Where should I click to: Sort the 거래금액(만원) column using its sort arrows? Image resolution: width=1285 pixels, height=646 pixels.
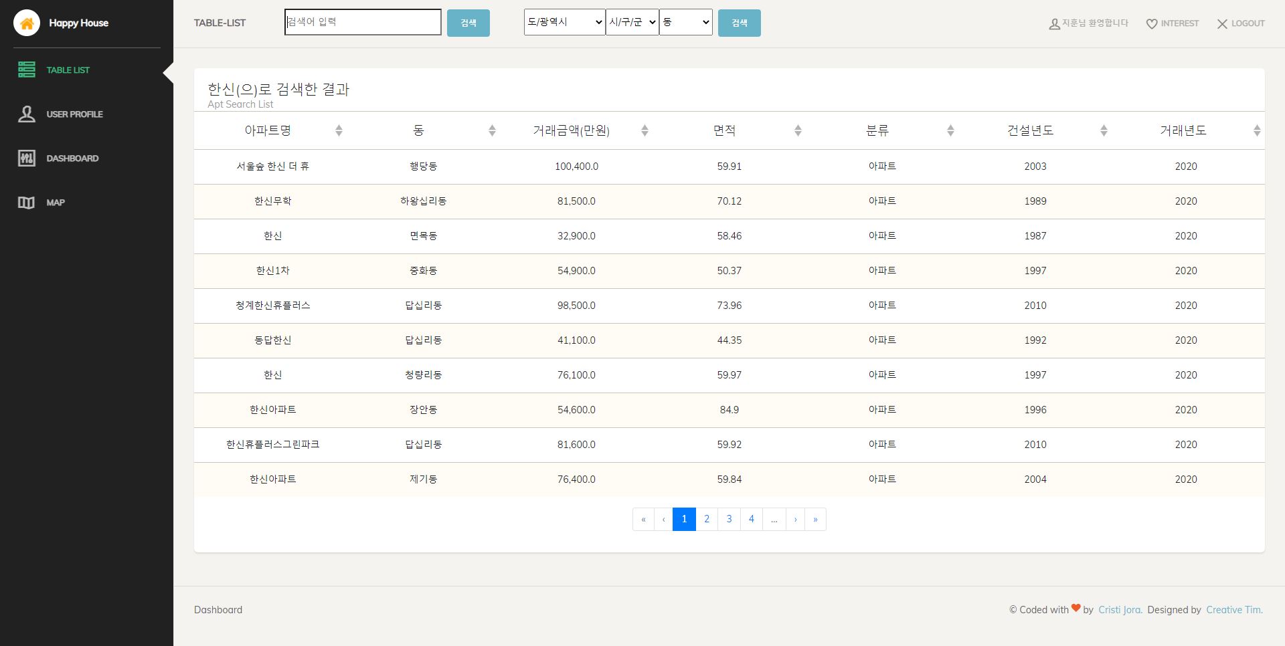point(645,130)
